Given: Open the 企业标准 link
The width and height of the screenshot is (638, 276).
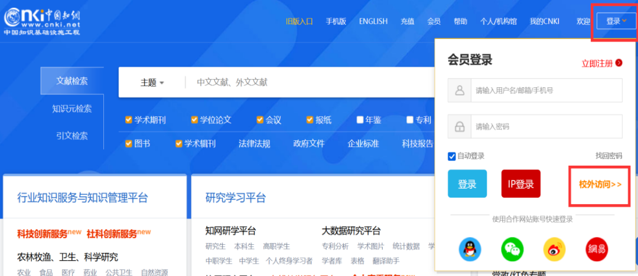Looking at the screenshot, I should pos(363,143).
